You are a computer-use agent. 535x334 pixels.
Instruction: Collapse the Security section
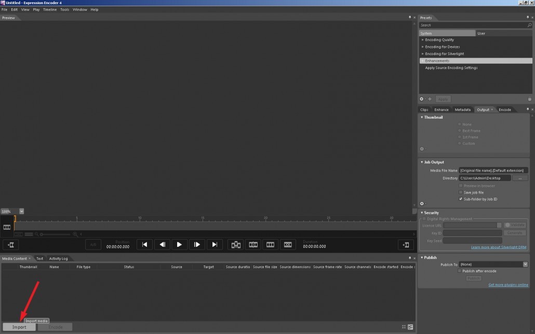pos(422,213)
